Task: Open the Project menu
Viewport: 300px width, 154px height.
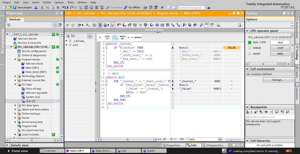Action: pos(7,2)
